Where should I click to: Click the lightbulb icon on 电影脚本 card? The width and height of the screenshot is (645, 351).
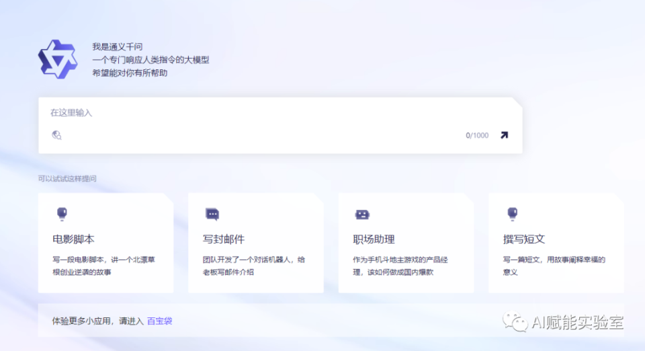(x=62, y=214)
